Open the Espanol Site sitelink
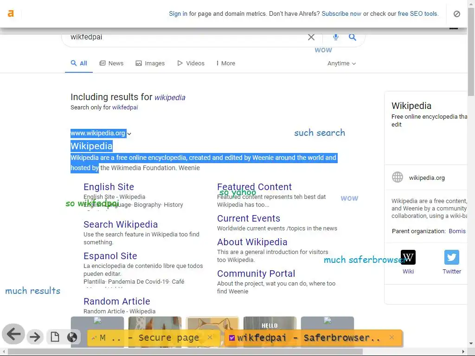This screenshot has height=356, width=475. click(x=110, y=256)
